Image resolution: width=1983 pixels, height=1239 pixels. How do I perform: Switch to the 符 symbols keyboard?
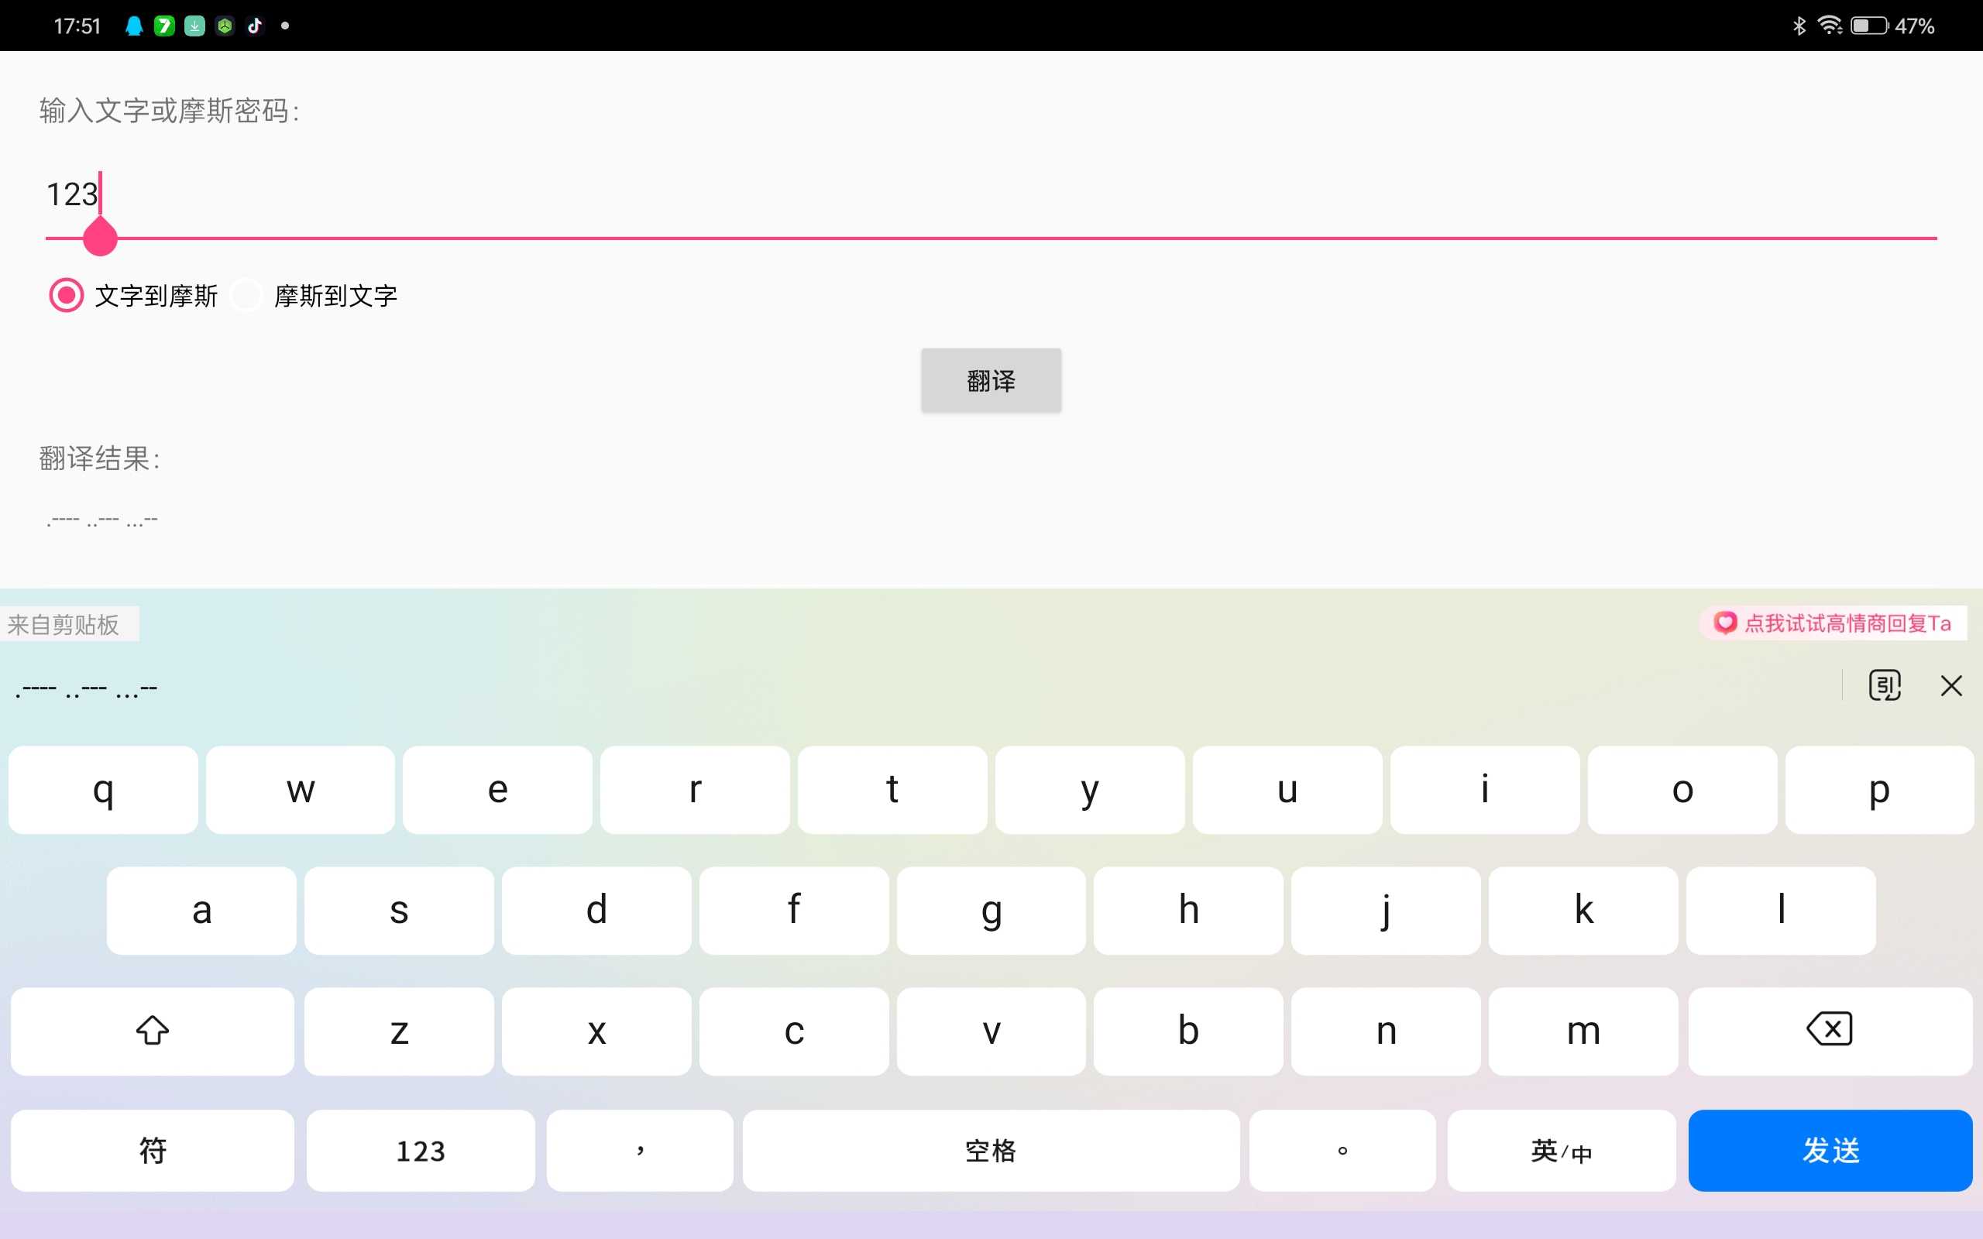coord(153,1150)
